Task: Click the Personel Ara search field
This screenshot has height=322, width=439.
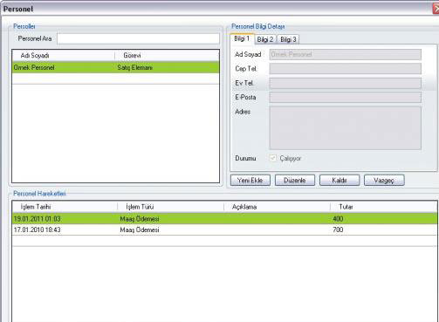Action: click(x=138, y=38)
